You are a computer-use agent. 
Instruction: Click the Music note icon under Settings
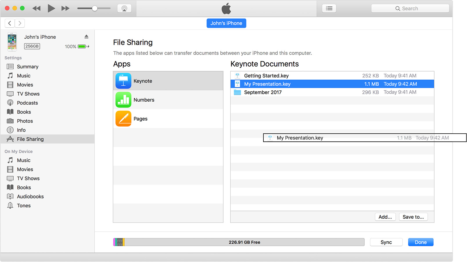pyautogui.click(x=10, y=76)
